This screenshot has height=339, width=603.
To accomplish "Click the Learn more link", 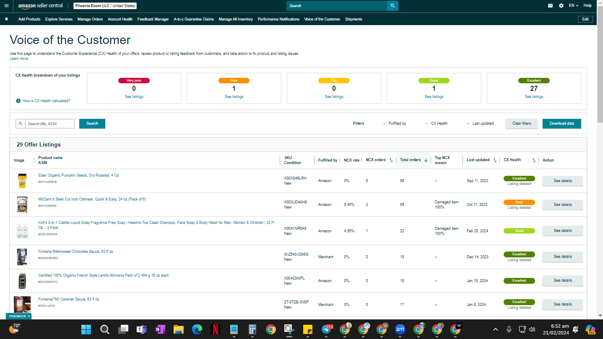I will (x=19, y=59).
